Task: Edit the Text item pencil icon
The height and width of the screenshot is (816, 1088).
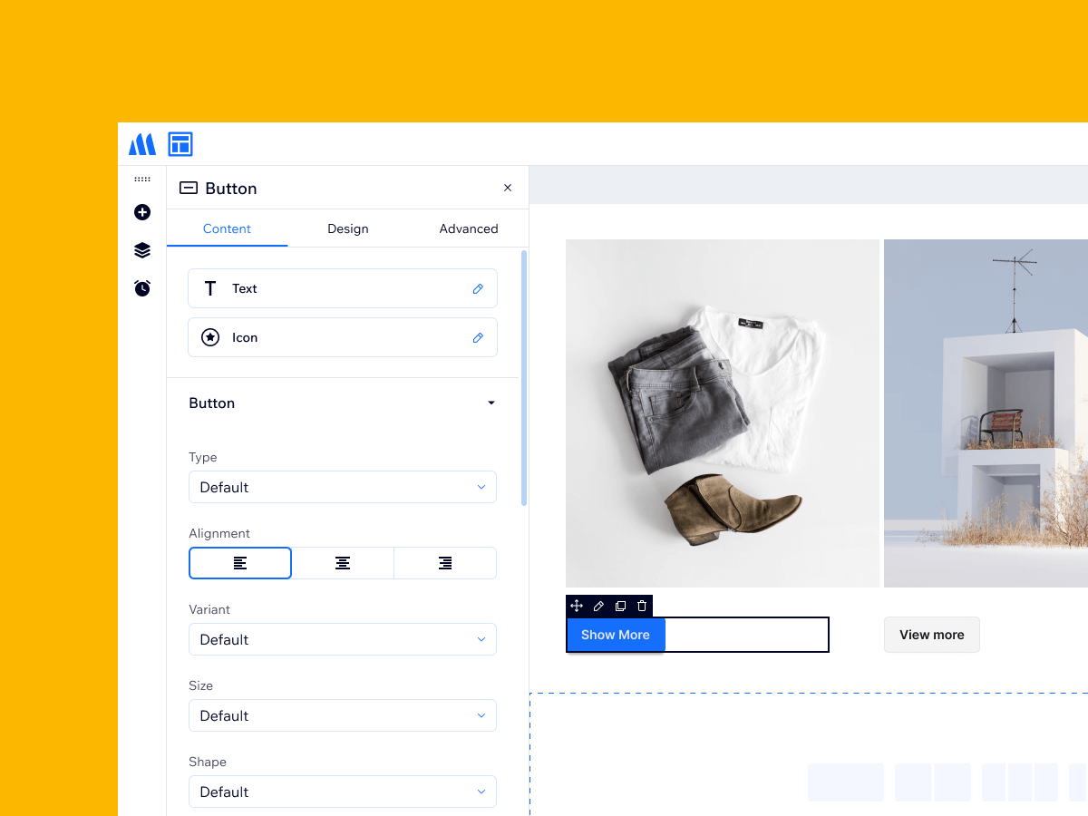Action: point(478,288)
